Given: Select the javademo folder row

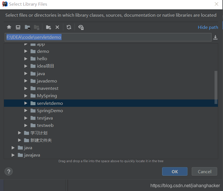Looking at the screenshot, I should point(111,81).
